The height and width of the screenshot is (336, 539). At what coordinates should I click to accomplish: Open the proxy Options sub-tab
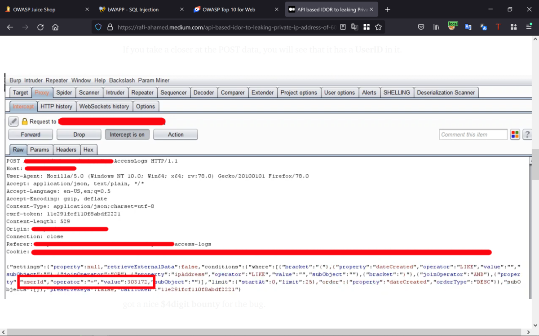click(146, 107)
